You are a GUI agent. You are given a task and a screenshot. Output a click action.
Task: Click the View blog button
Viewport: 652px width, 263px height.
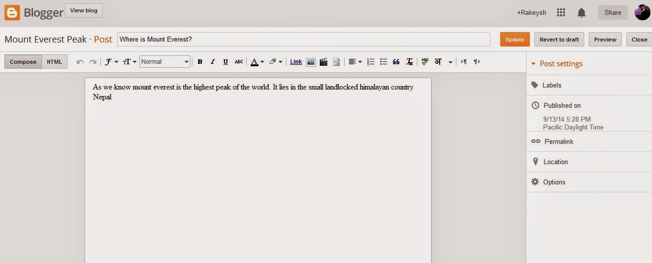84,10
